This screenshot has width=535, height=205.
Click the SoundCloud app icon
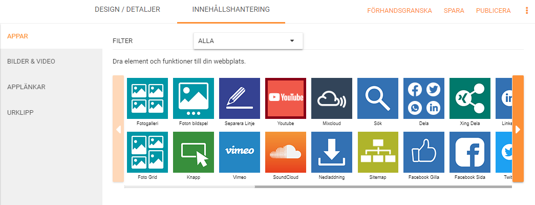pyautogui.click(x=286, y=152)
